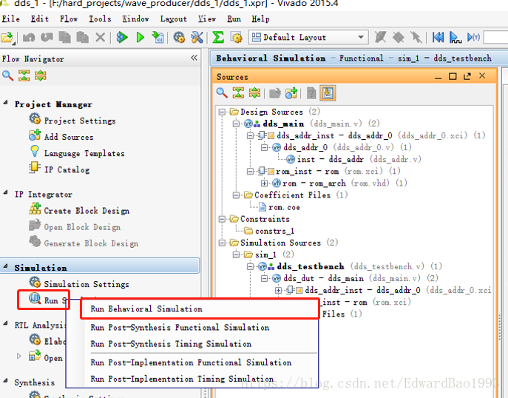
Task: Click Sources panel Add Sources icon
Action: pos(291,93)
